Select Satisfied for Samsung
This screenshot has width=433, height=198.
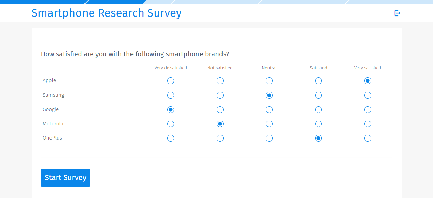point(318,95)
